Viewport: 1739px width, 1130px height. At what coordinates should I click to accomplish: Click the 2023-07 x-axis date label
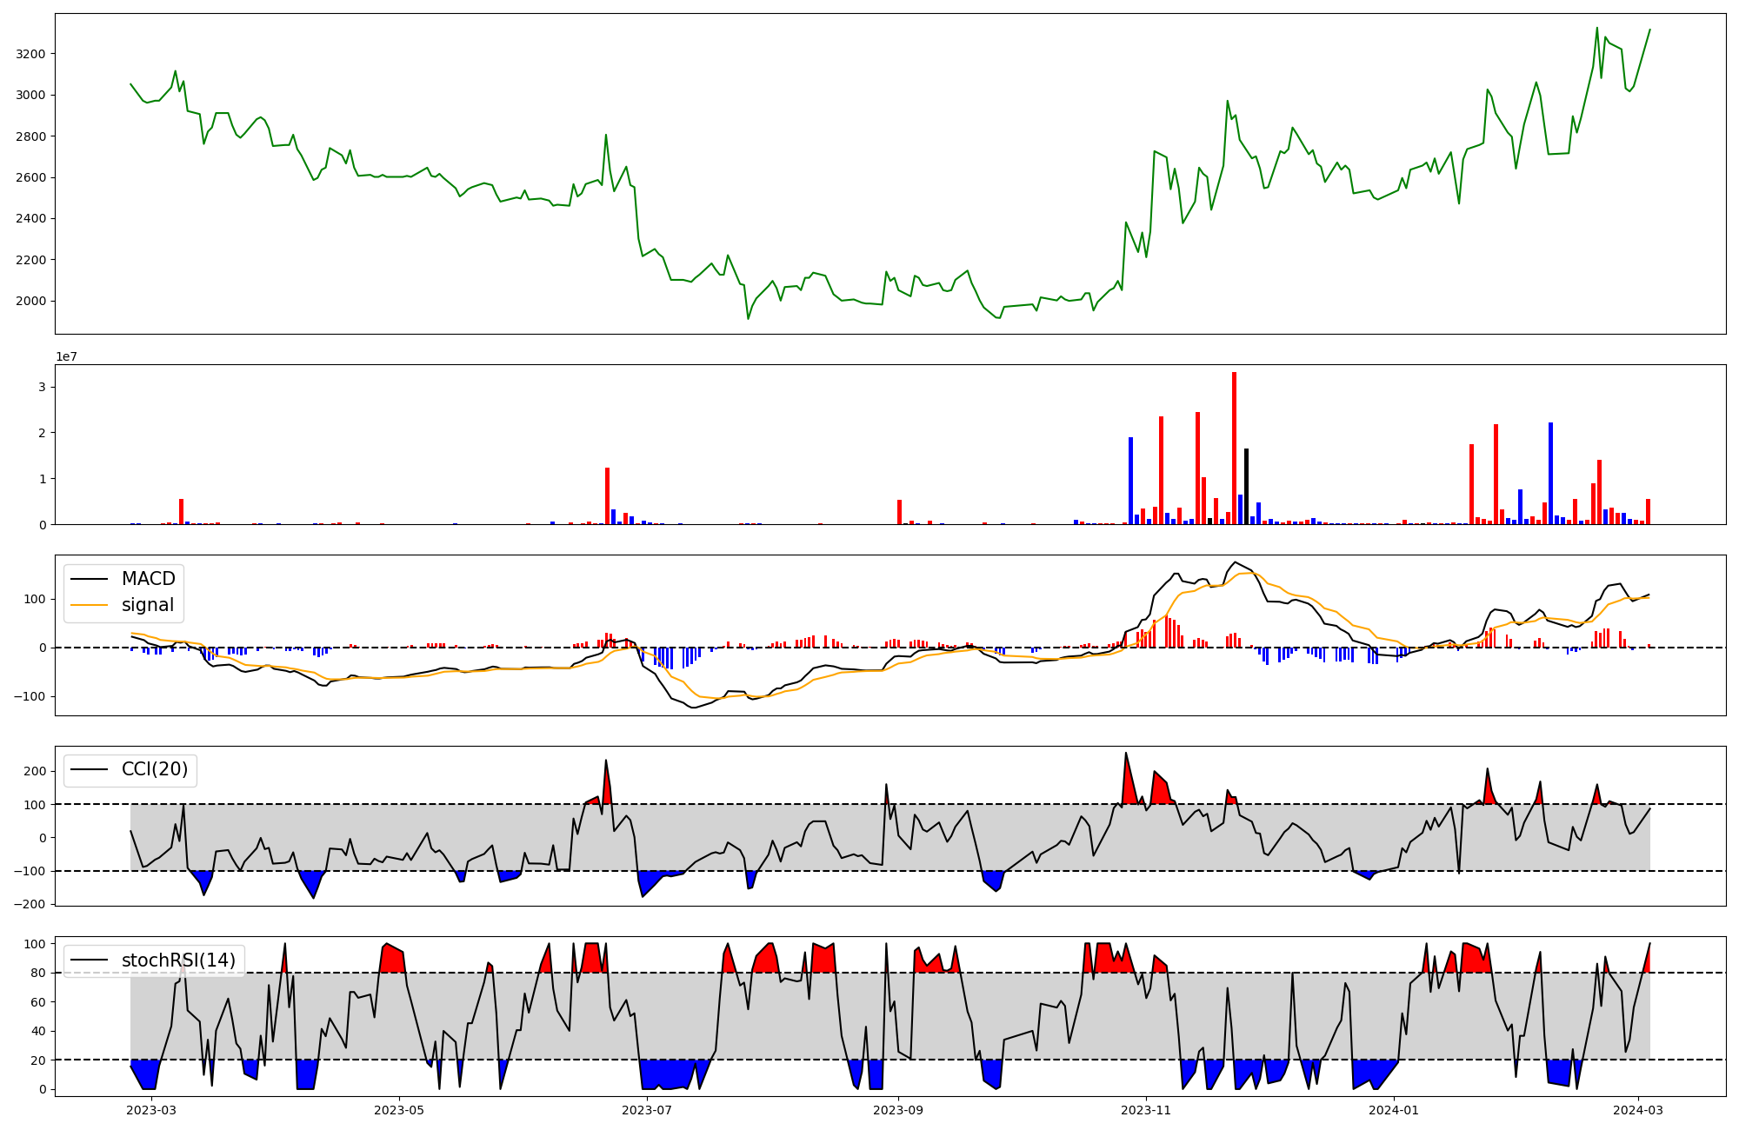click(648, 1110)
